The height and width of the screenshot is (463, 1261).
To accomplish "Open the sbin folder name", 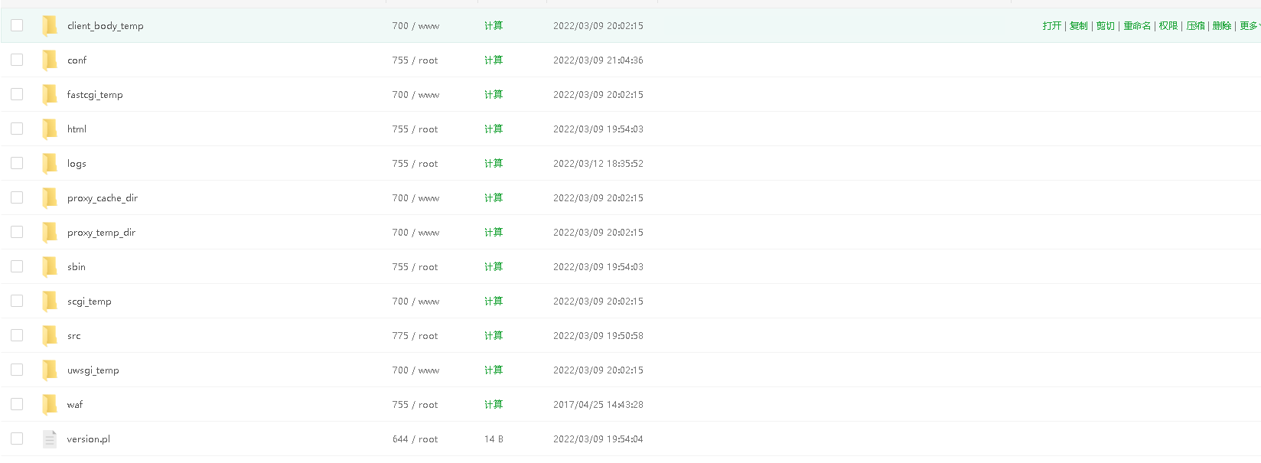I will [x=77, y=267].
